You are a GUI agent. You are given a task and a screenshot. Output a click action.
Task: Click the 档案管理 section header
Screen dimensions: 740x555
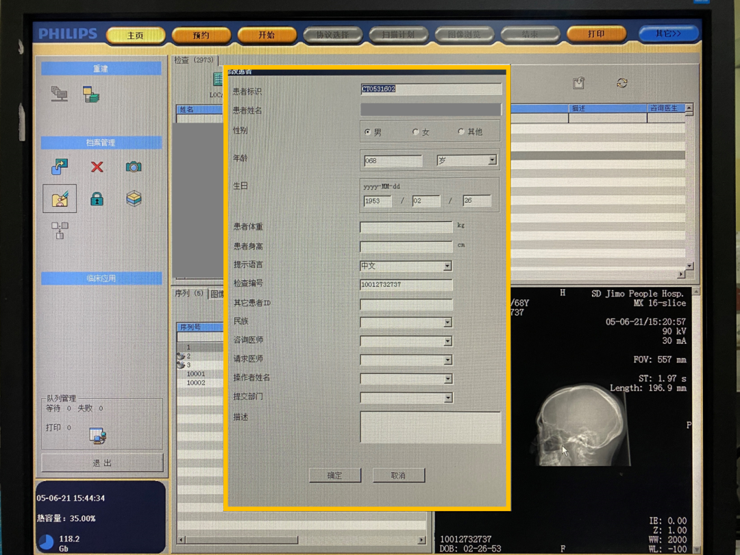click(x=101, y=143)
